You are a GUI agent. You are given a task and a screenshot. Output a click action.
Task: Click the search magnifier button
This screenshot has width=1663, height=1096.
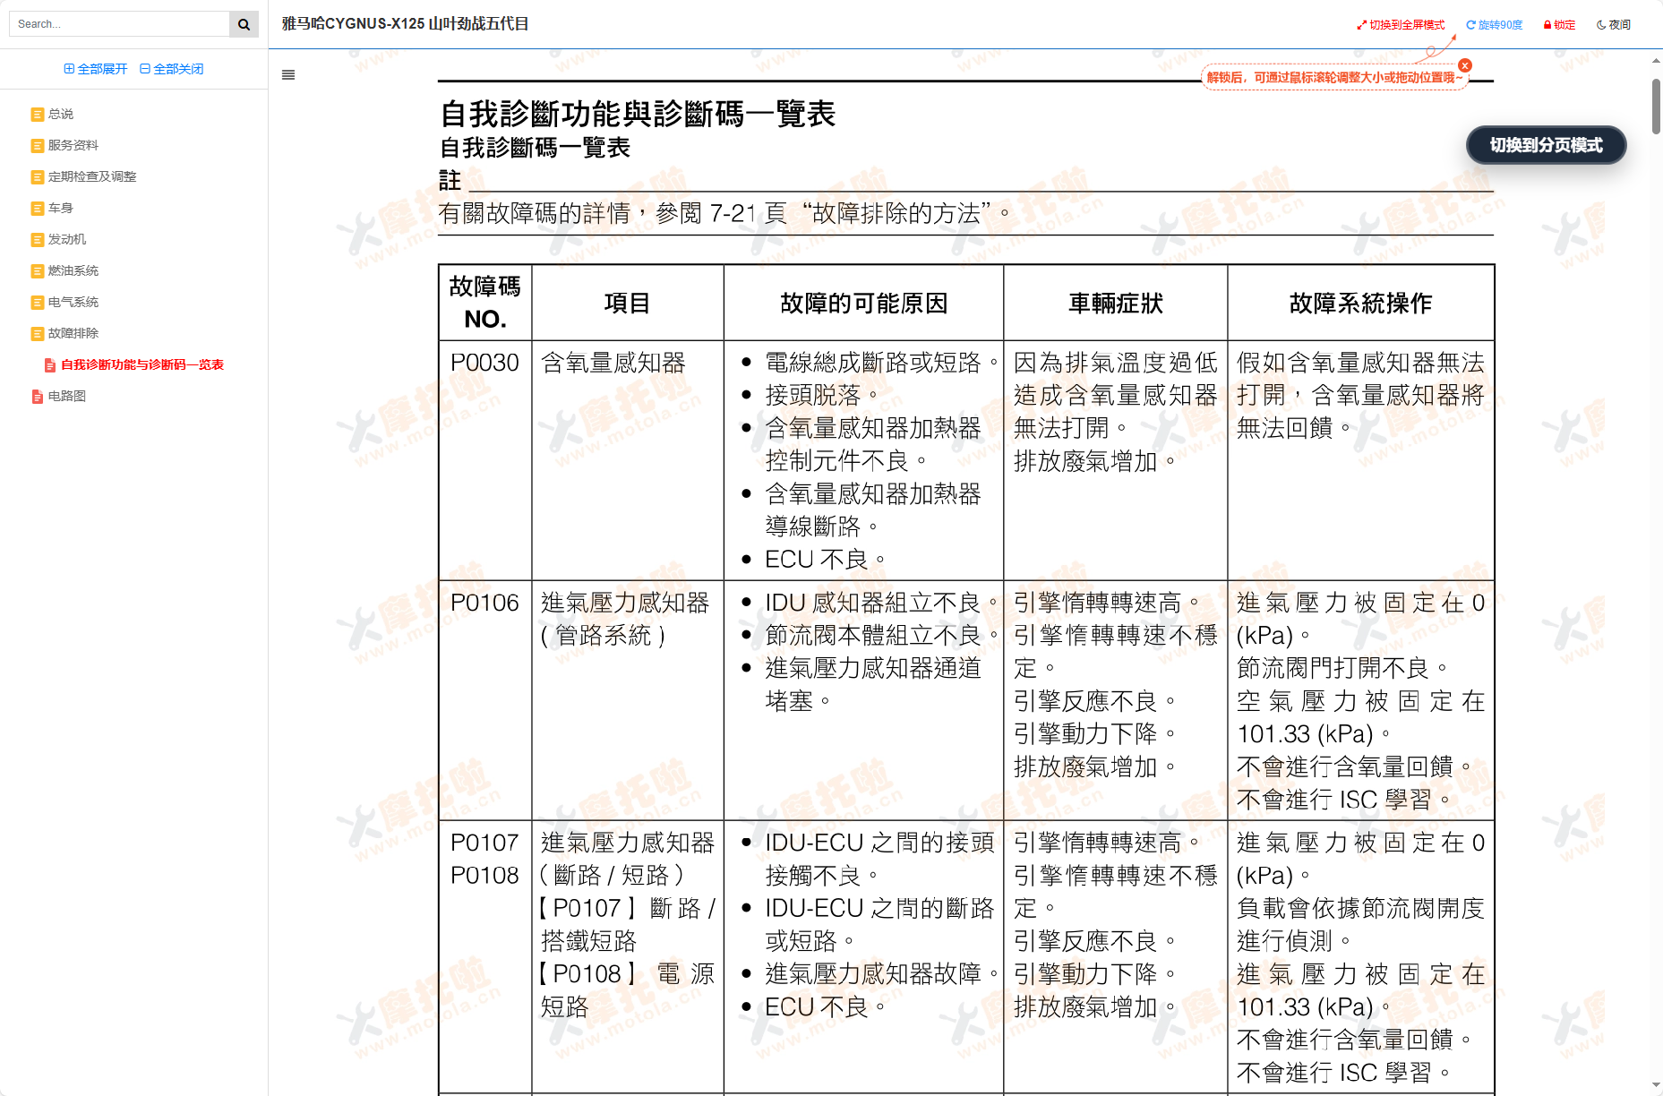point(244,24)
